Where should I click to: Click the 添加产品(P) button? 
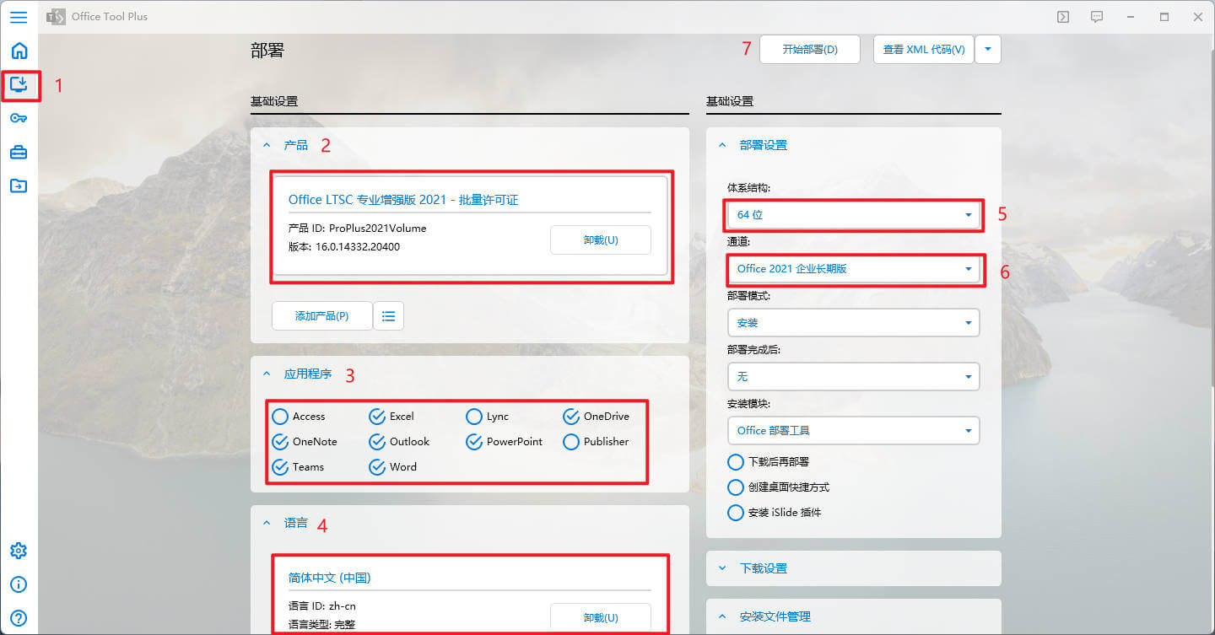tap(322, 316)
